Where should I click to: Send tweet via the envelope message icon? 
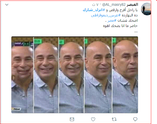(x=72, y=119)
